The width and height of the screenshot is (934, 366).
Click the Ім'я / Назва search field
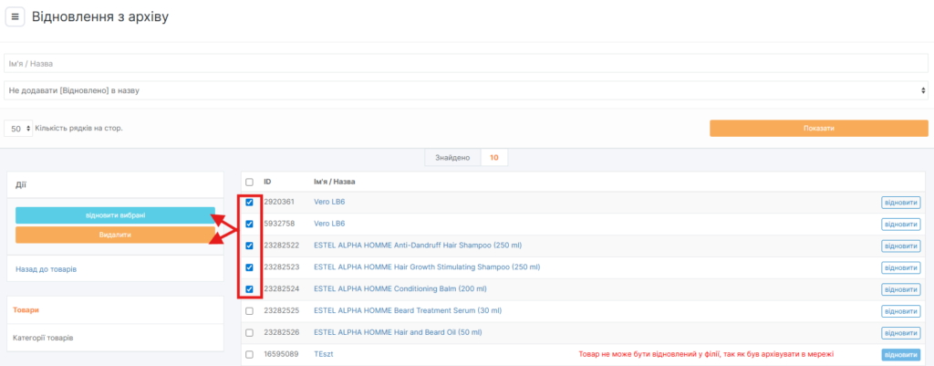point(466,63)
